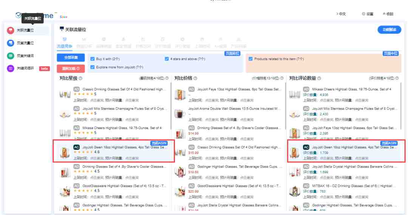Click the red reload button under 全部采集

(71, 69)
